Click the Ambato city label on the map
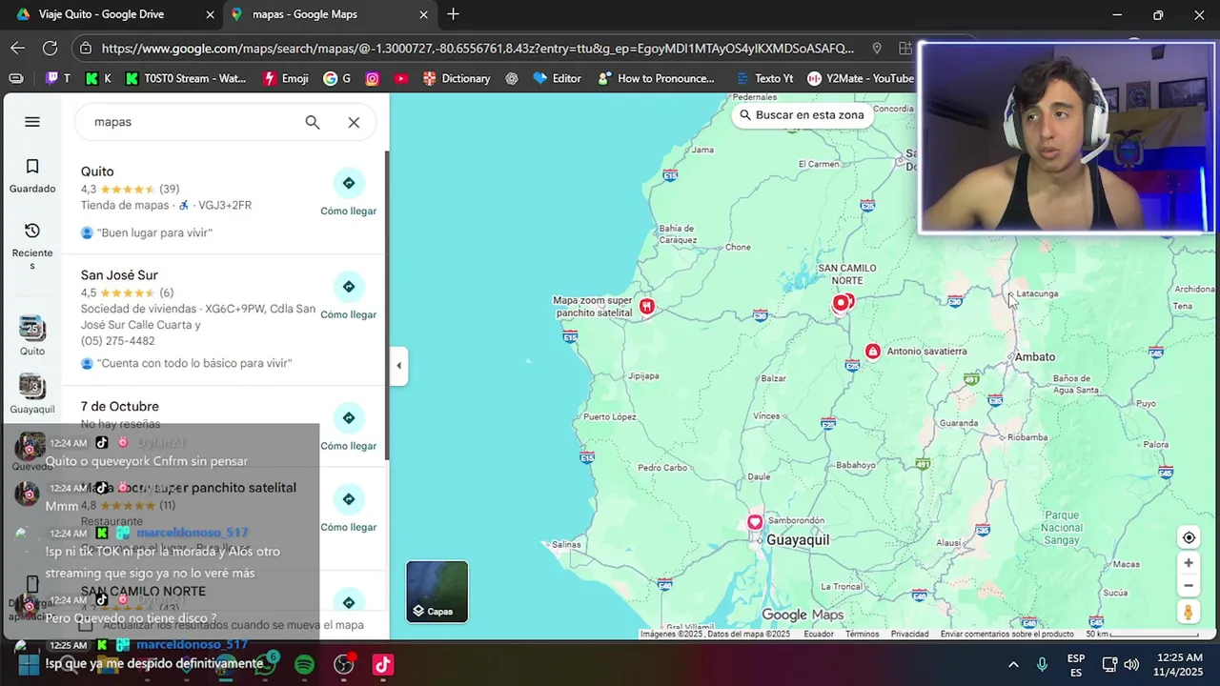 1034,357
